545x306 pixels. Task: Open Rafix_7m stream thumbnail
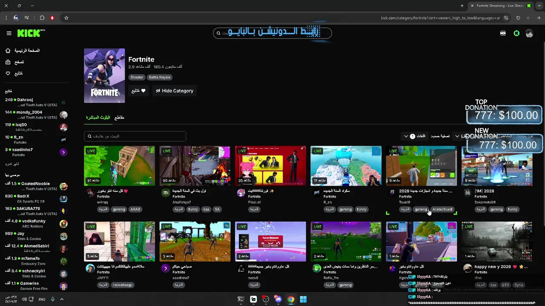[346, 241]
